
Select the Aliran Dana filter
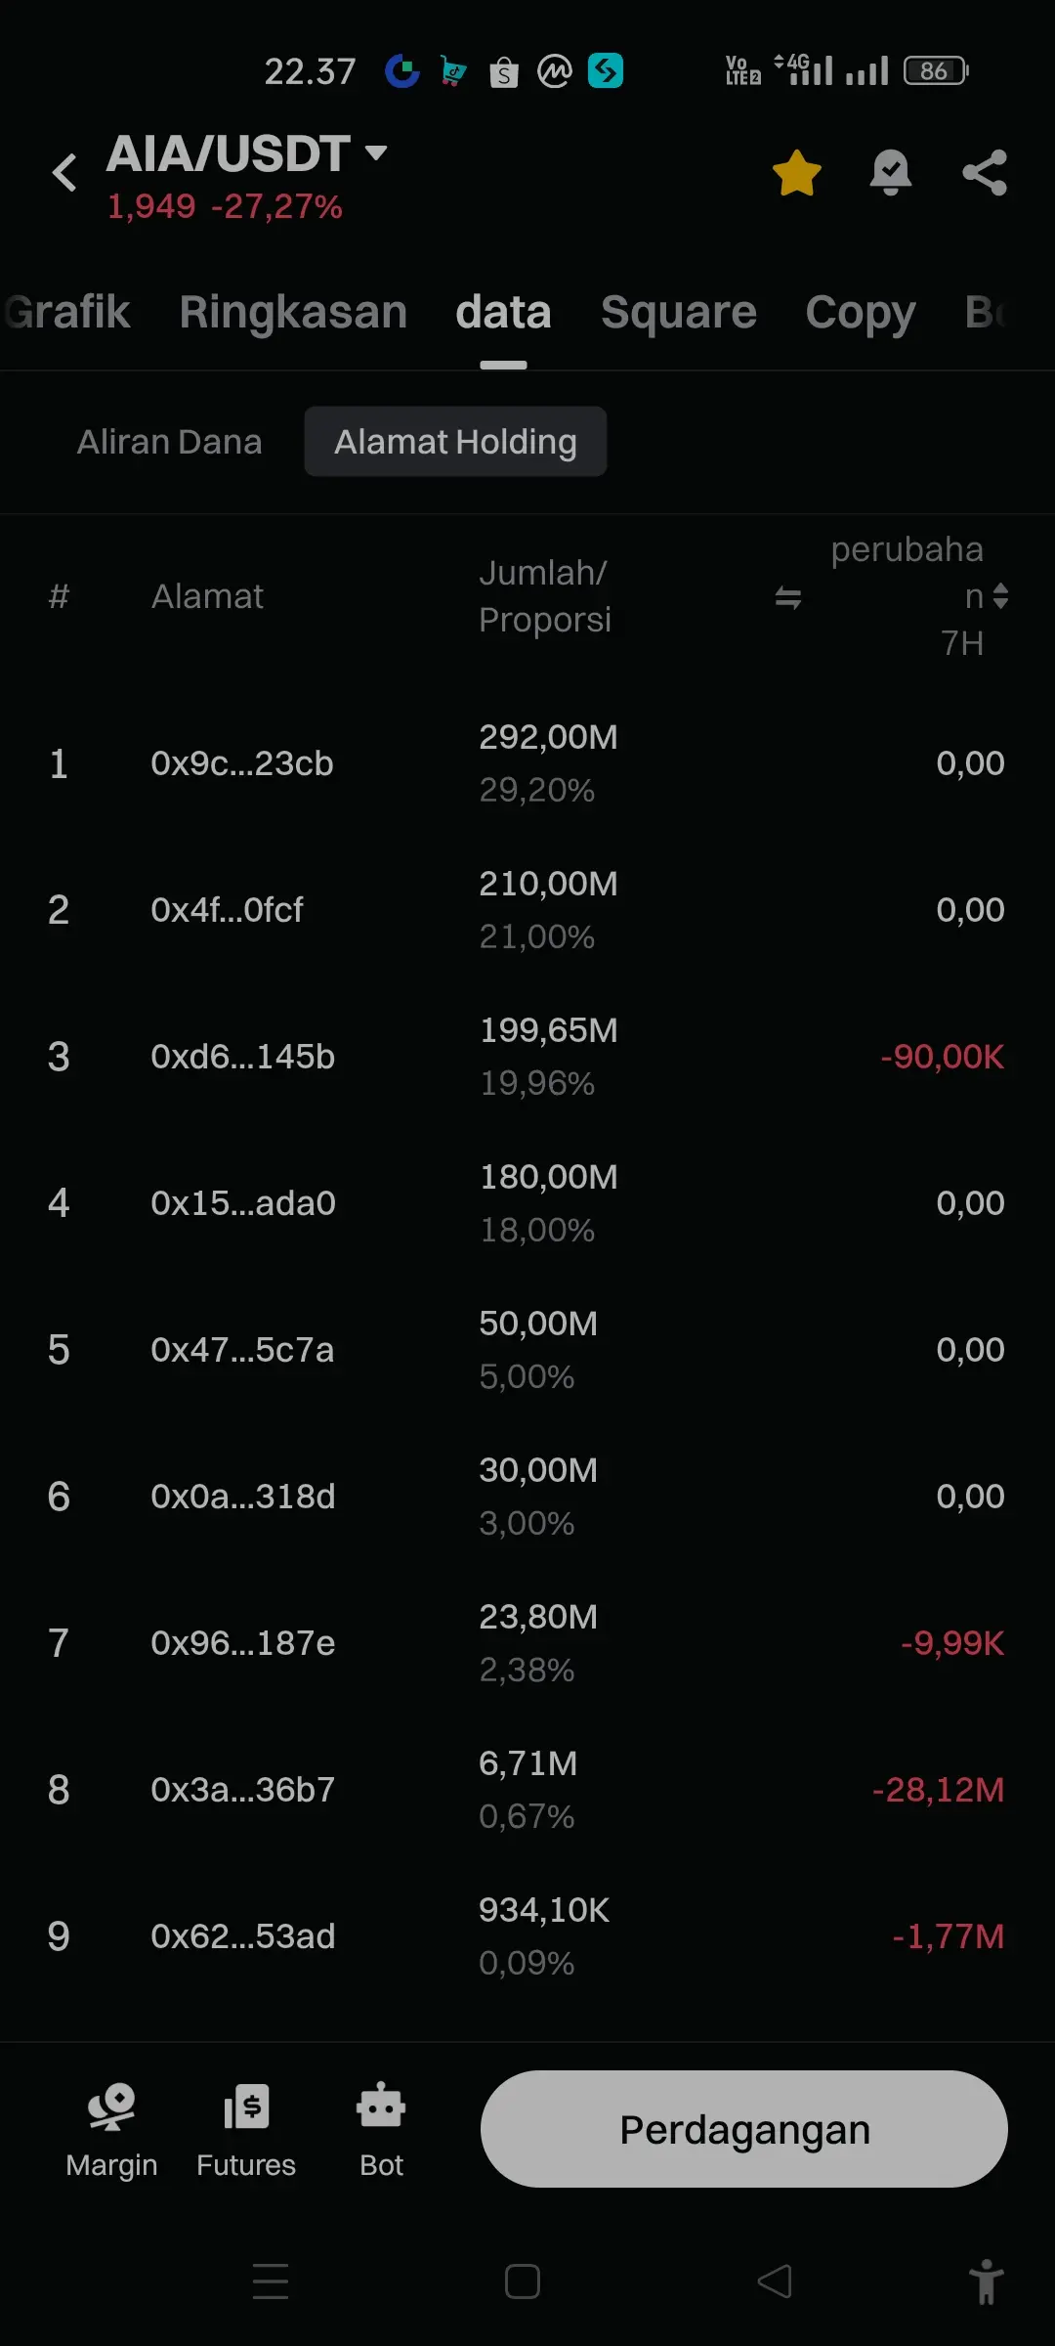pyautogui.click(x=170, y=442)
